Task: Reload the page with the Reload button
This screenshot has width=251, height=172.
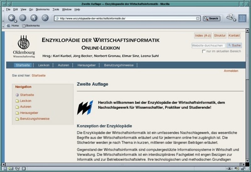Action: point(34,18)
